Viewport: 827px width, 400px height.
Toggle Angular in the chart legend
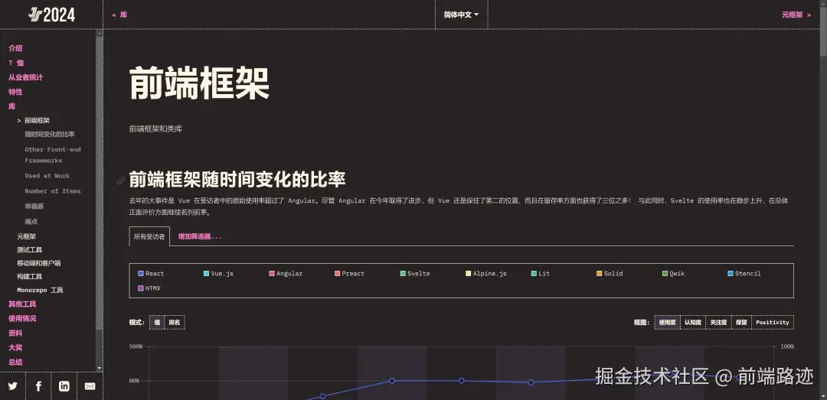pos(286,274)
